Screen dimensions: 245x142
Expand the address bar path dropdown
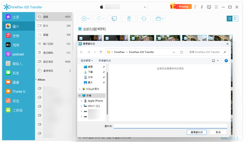tap(174, 52)
